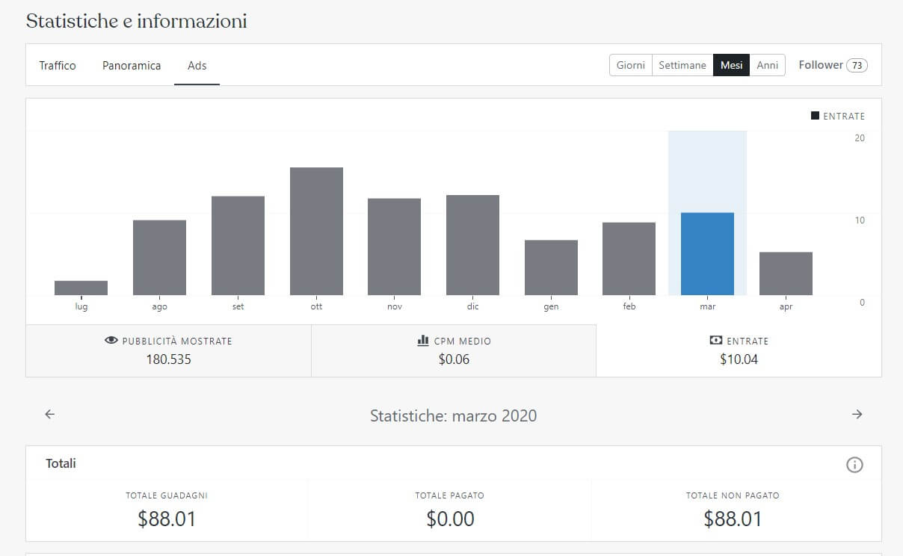Go to previous month with left arrow
The height and width of the screenshot is (556, 903).
point(50,414)
